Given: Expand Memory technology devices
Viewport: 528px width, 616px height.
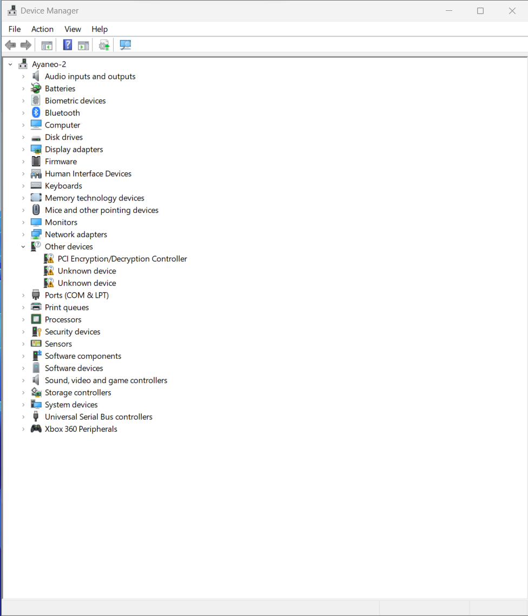Looking at the screenshot, I should pos(23,198).
